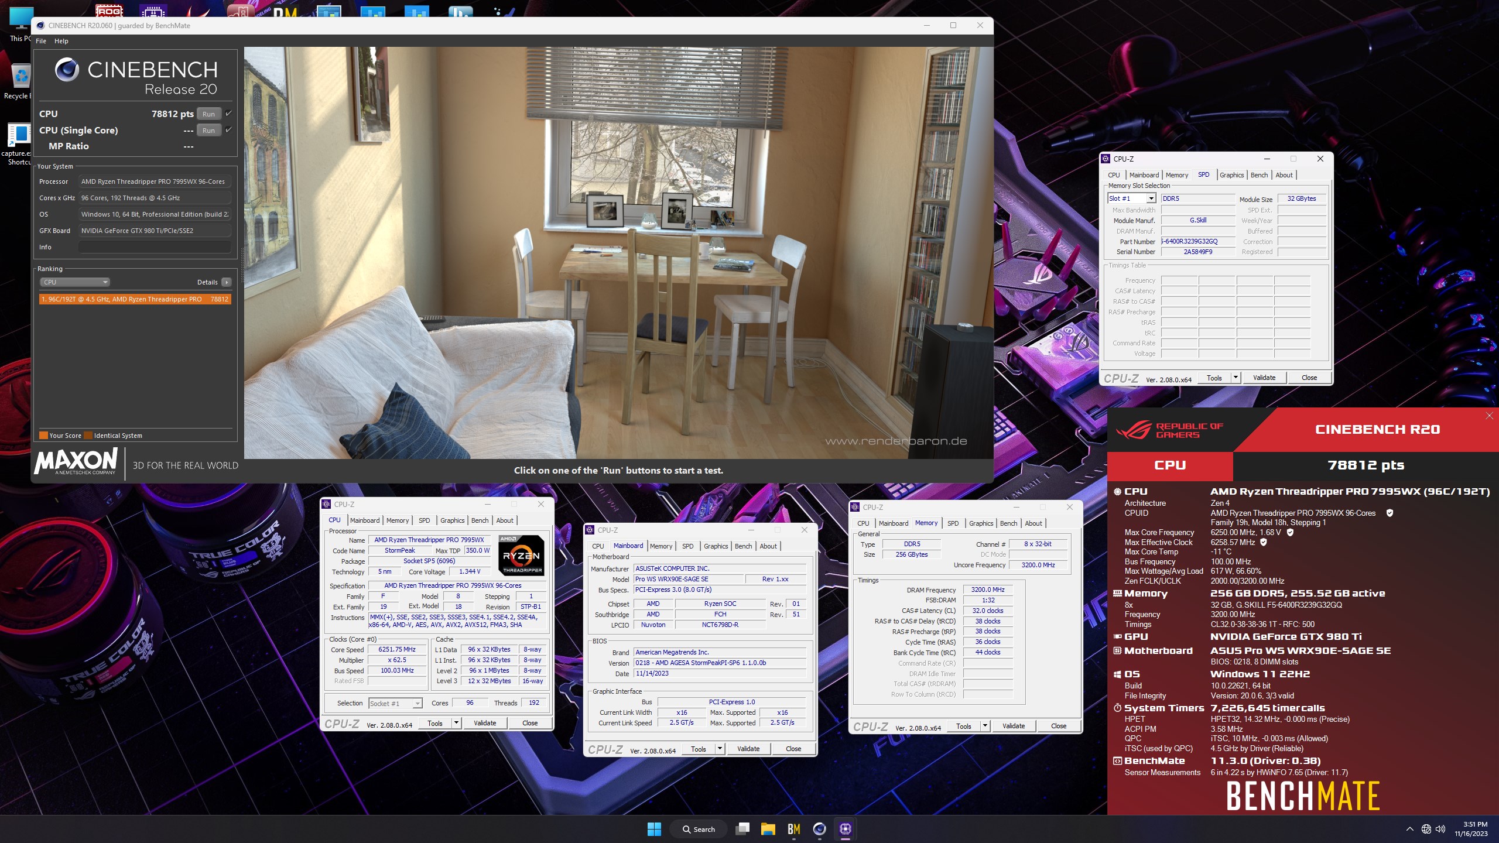1499x843 pixels.
Task: Toggle the CPU (Single Core) test checkbox
Action: 228,130
